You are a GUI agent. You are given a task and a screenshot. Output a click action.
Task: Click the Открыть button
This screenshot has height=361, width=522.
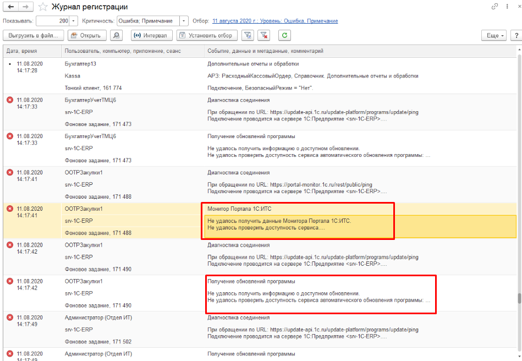coord(87,35)
